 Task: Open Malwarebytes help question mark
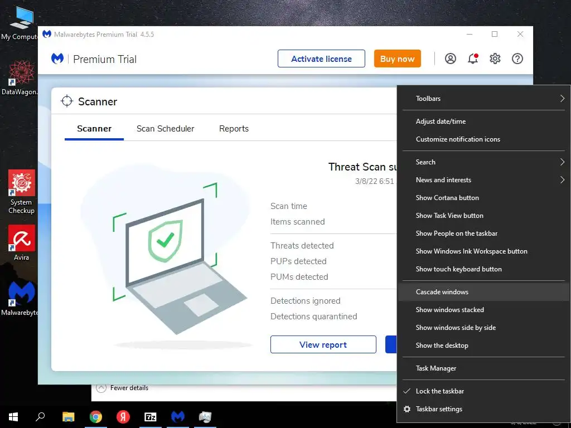tap(517, 59)
